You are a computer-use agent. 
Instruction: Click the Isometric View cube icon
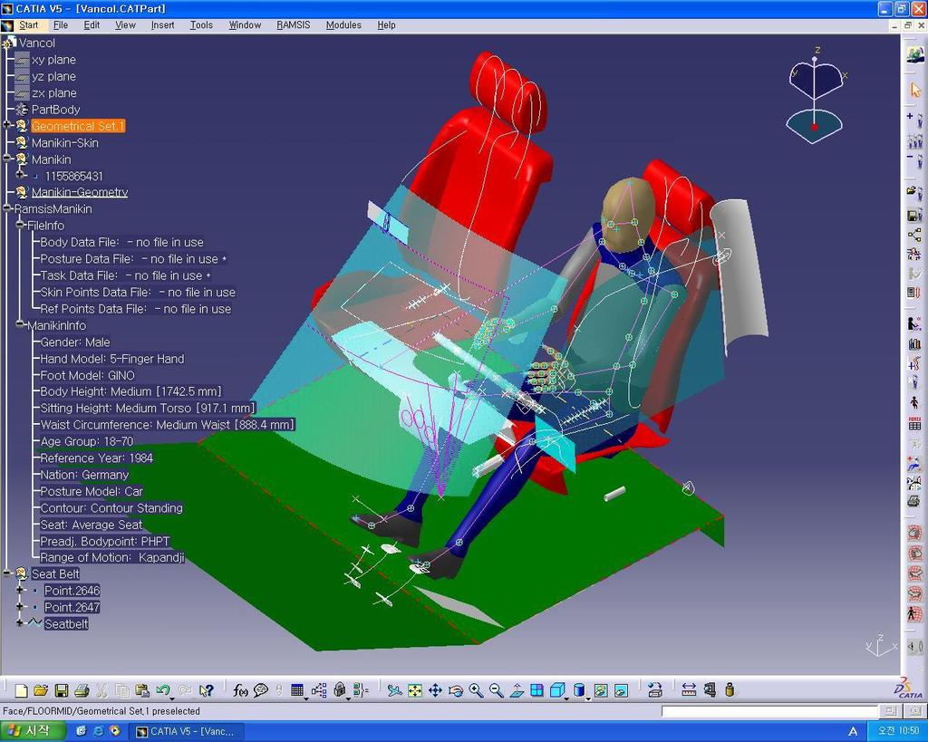[557, 690]
